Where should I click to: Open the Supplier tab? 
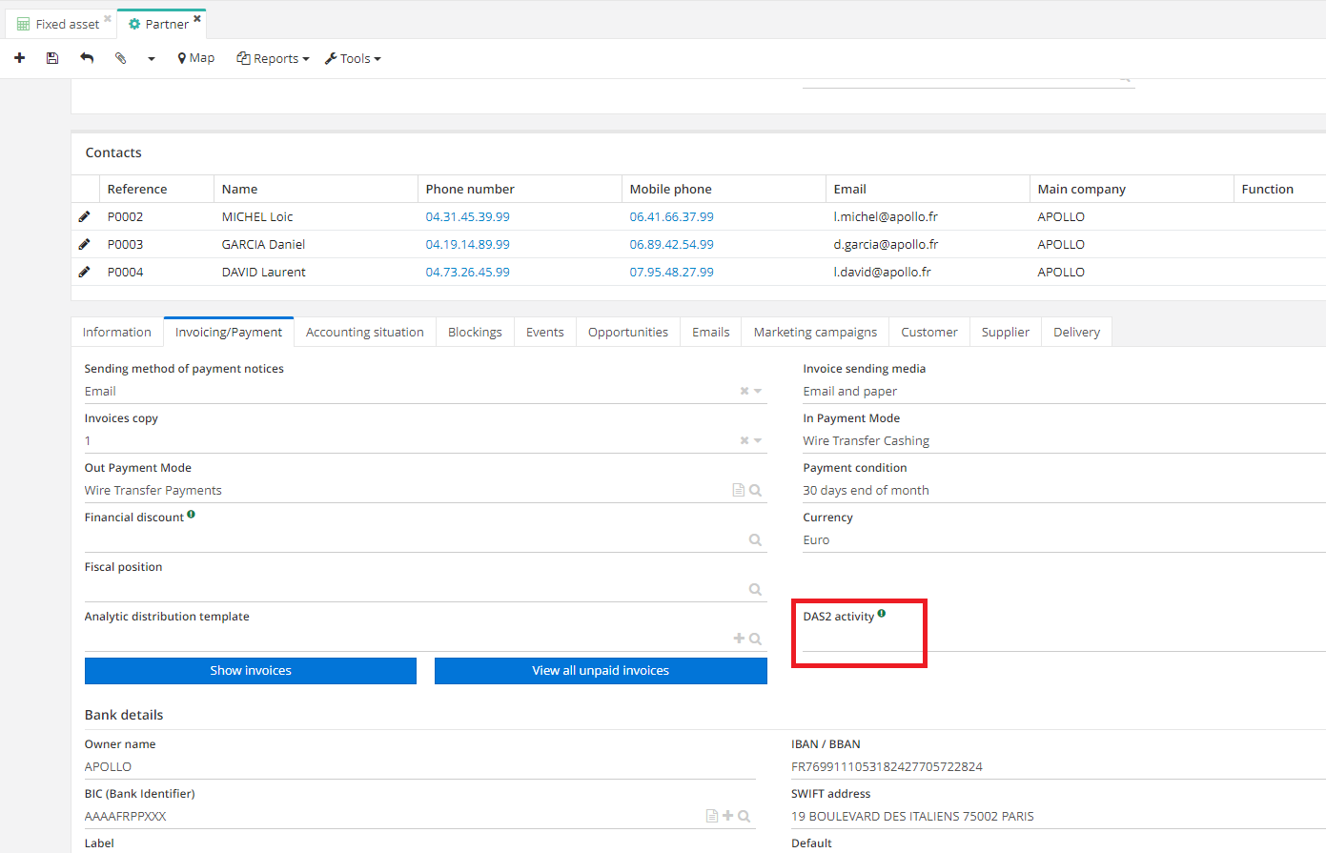1006,332
